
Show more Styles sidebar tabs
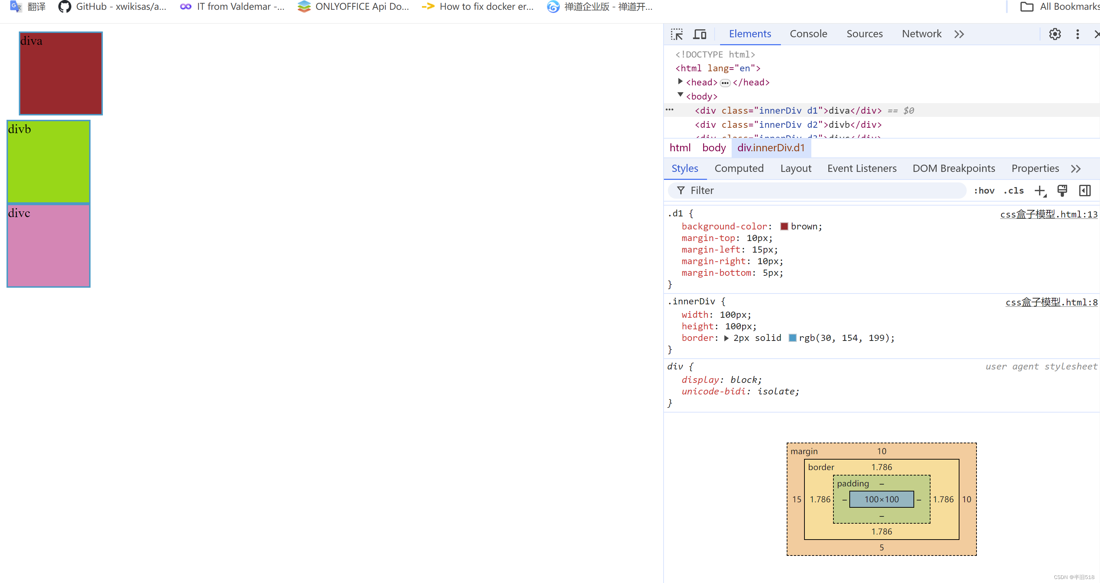1076,169
